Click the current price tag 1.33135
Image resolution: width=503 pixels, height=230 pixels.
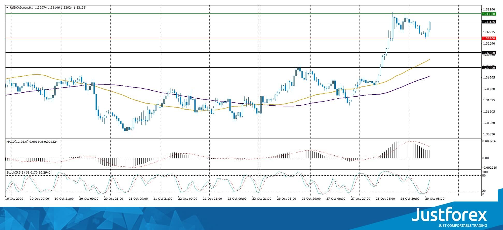489,22
